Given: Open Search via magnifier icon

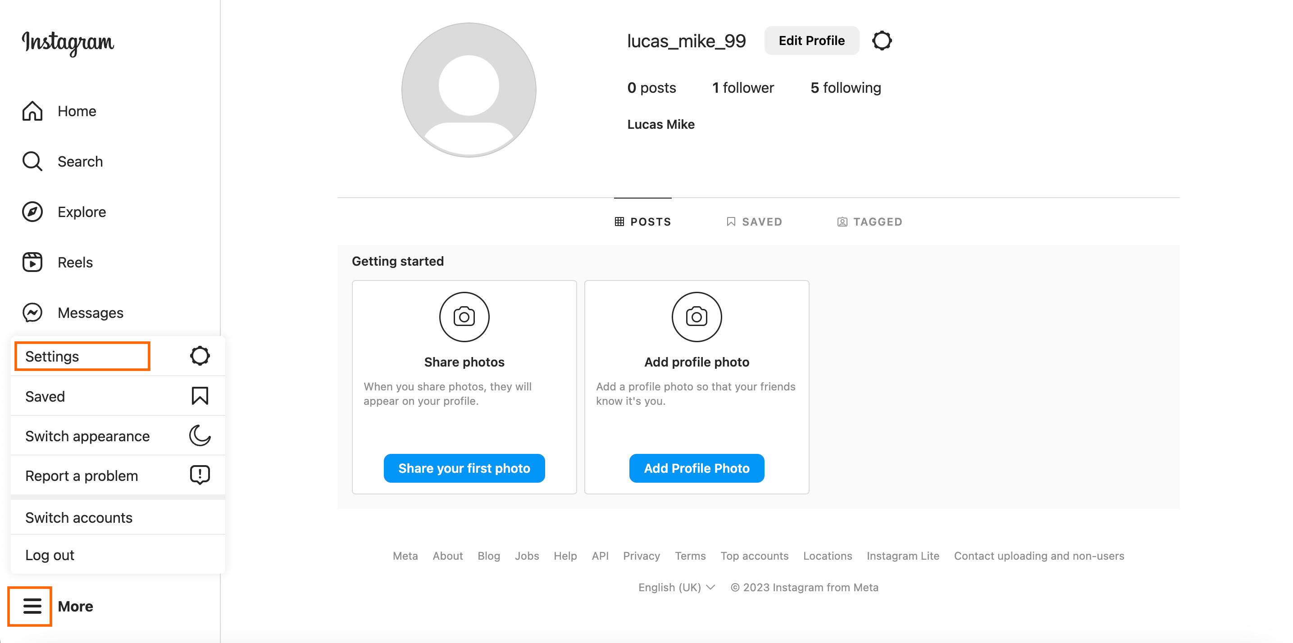Looking at the screenshot, I should pos(32,162).
